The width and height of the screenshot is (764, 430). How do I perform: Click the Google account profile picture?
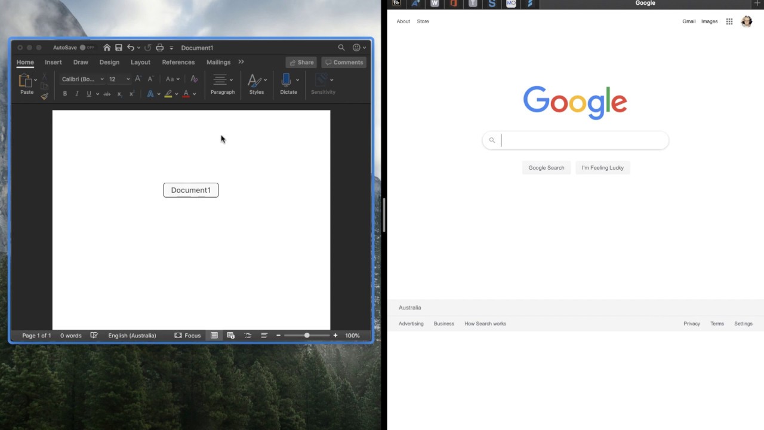pyautogui.click(x=747, y=21)
